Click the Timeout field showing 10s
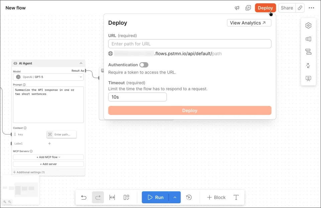This screenshot has height=208, width=321. coord(137,97)
